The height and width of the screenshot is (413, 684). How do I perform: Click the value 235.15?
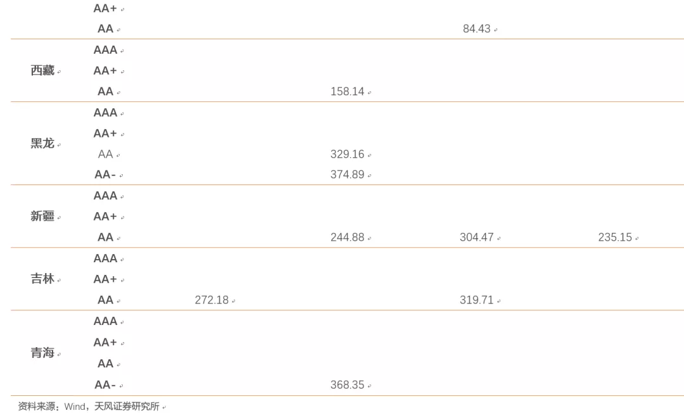[615, 238]
